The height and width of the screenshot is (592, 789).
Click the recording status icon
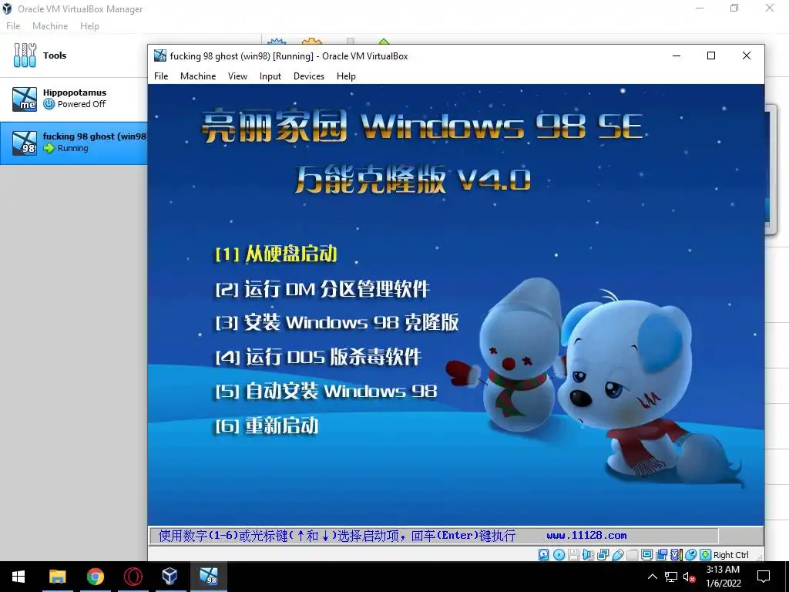[662, 555]
